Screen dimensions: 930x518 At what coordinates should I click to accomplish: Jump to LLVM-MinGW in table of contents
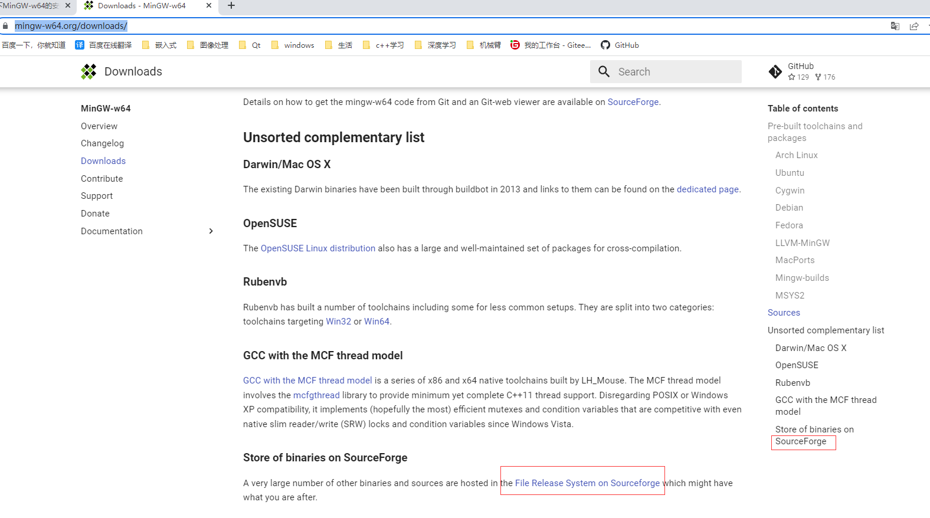pos(803,243)
